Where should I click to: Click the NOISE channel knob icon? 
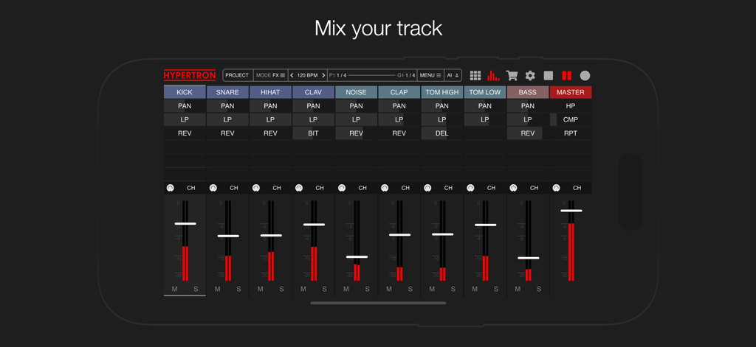point(342,188)
